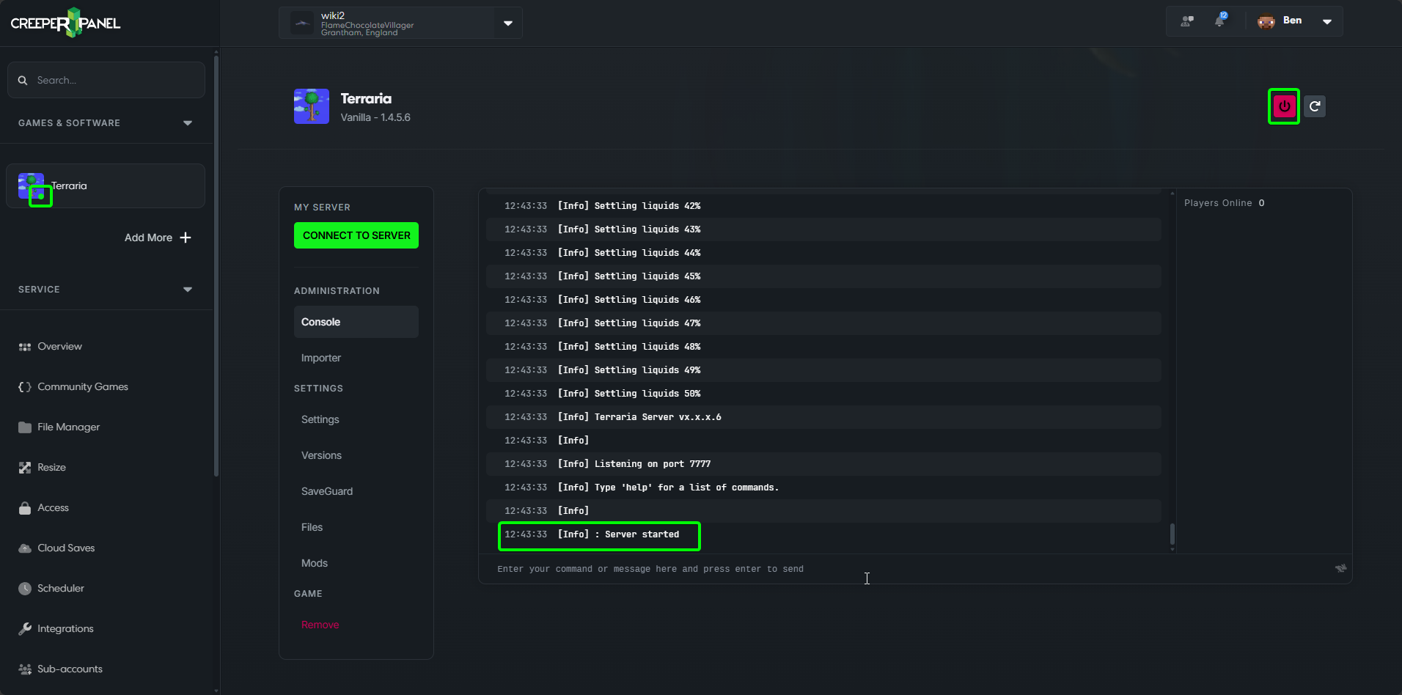Click the sidebar Search field
Viewport: 1402px width, 695px height.
pos(106,80)
